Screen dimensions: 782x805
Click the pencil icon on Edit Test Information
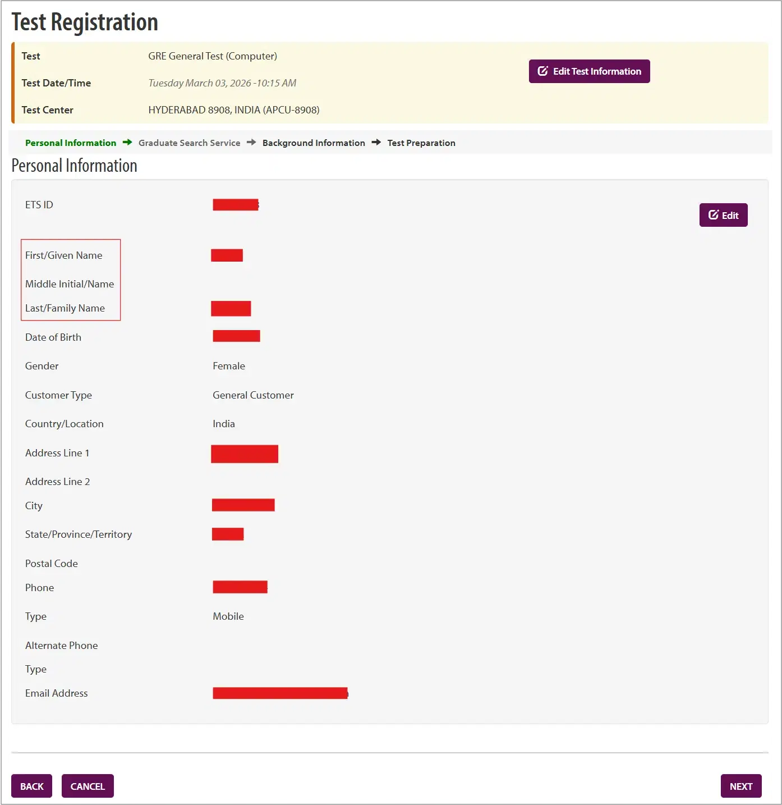542,71
